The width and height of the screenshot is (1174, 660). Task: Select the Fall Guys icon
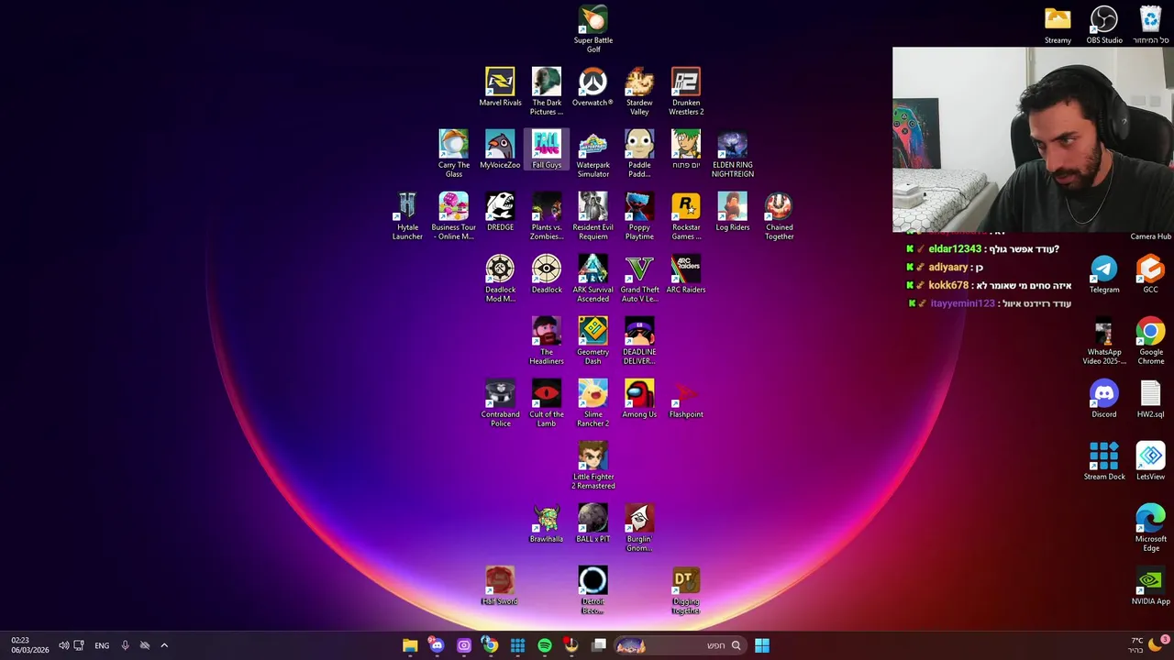click(547, 149)
